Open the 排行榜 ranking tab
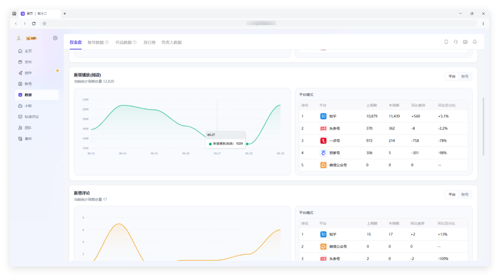Screen dimensions: 499x276 [x=149, y=42]
